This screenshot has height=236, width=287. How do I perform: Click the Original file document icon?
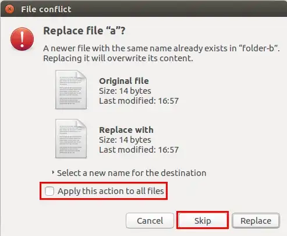[71, 90]
